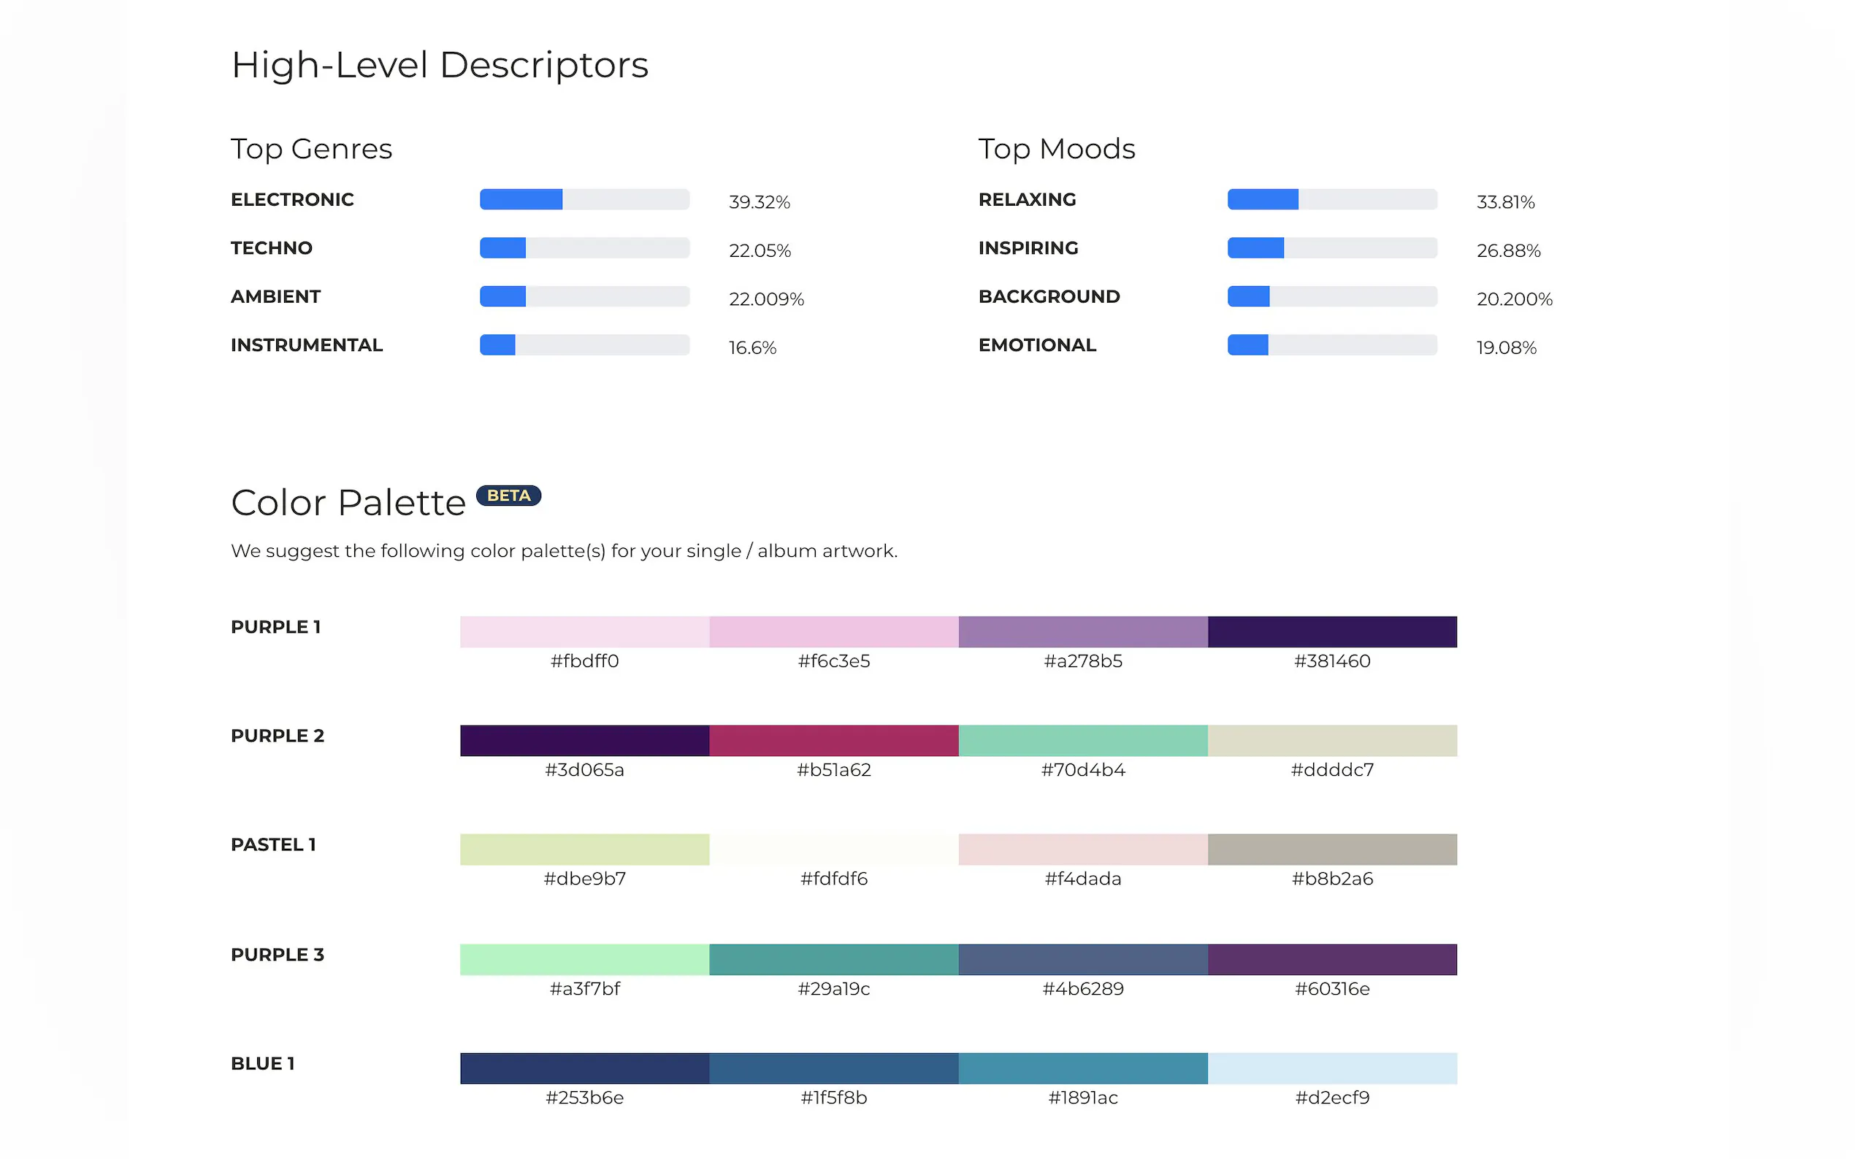1855x1159 pixels.
Task: Click the #3d065a hex code text
Action: tap(584, 769)
